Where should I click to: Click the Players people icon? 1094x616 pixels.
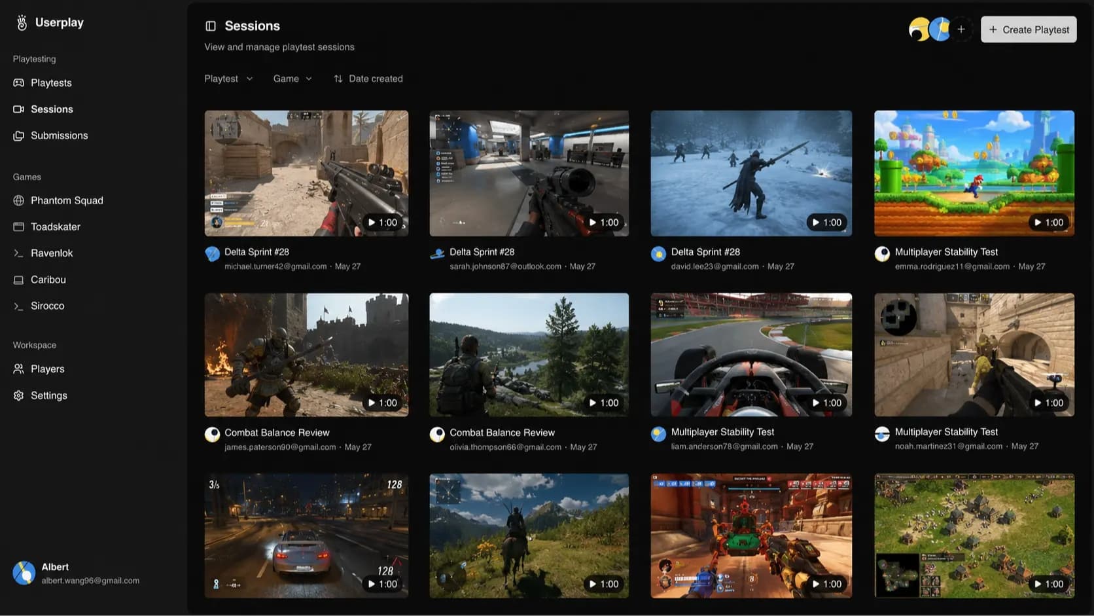tap(18, 369)
